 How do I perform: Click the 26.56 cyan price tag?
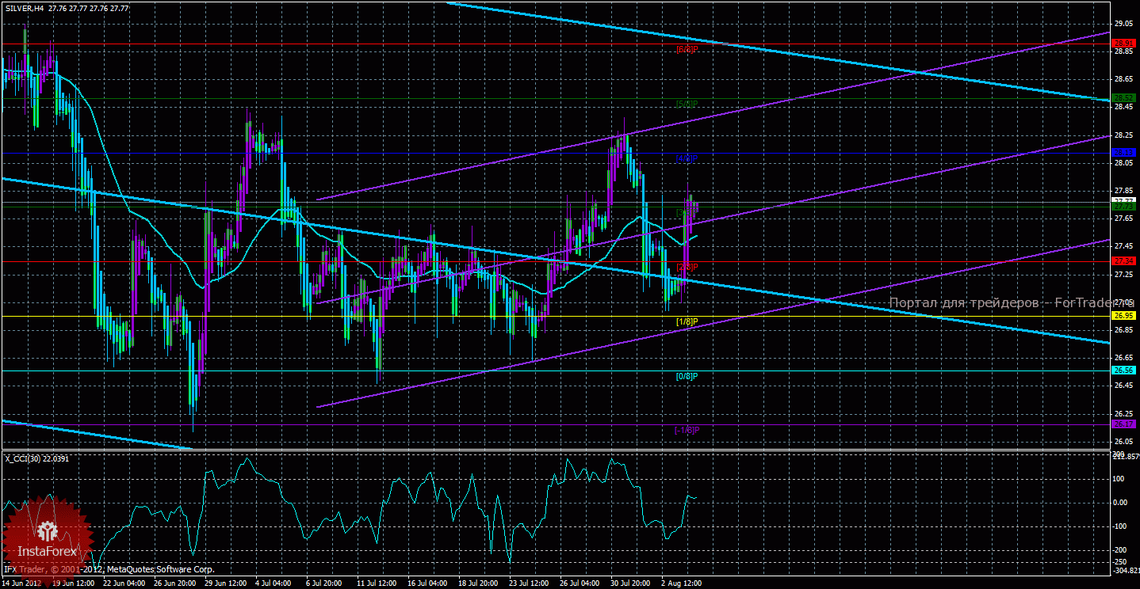pos(1124,370)
